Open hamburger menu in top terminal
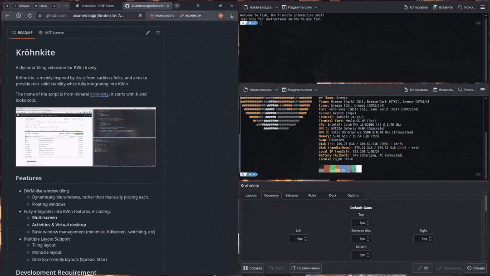The width and height of the screenshot is (490, 276). pos(483,8)
